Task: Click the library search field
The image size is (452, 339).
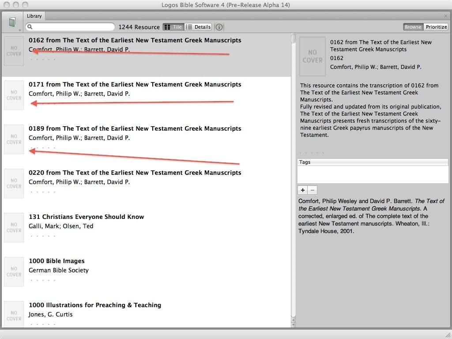Action: coord(70,27)
